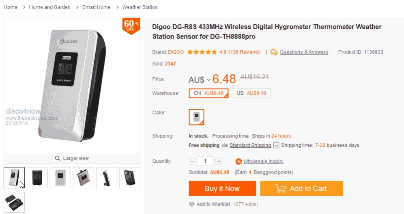The height and width of the screenshot is (214, 404).
Task: Click the magnifier icon for Larger view
Action: coord(58,158)
